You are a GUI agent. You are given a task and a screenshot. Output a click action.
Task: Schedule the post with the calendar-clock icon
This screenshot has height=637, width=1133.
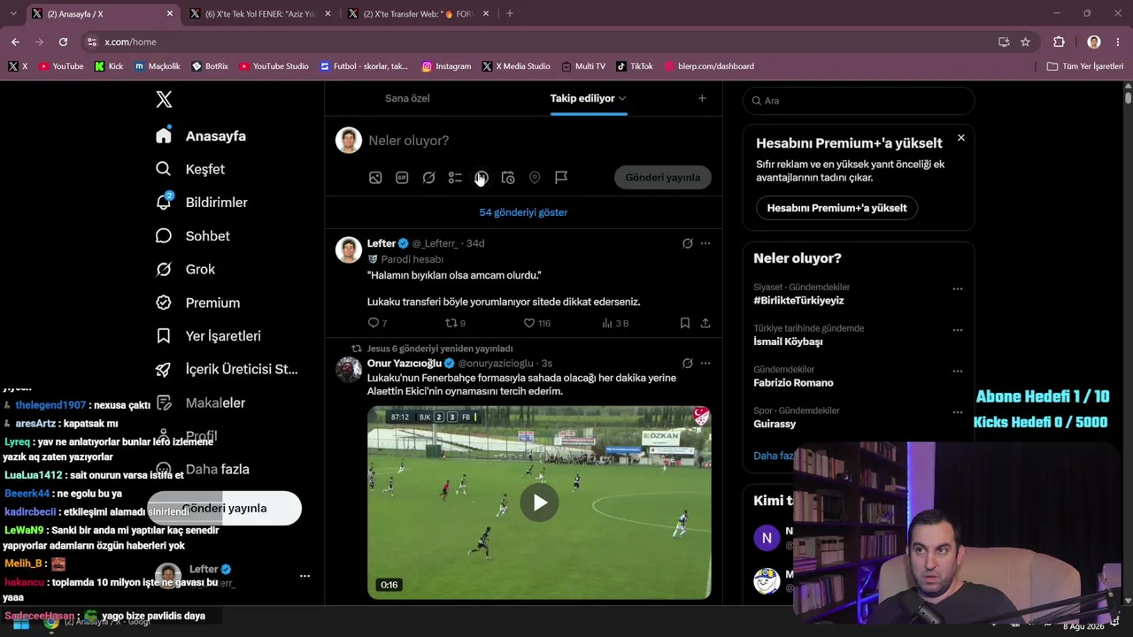point(508,178)
